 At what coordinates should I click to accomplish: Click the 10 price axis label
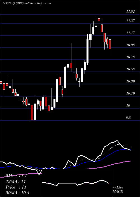click(x=128, y=106)
